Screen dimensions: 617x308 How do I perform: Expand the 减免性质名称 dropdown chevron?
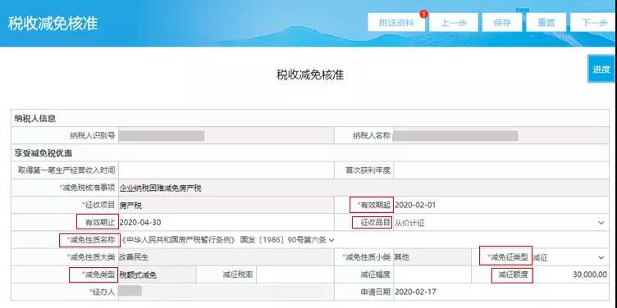point(331,240)
